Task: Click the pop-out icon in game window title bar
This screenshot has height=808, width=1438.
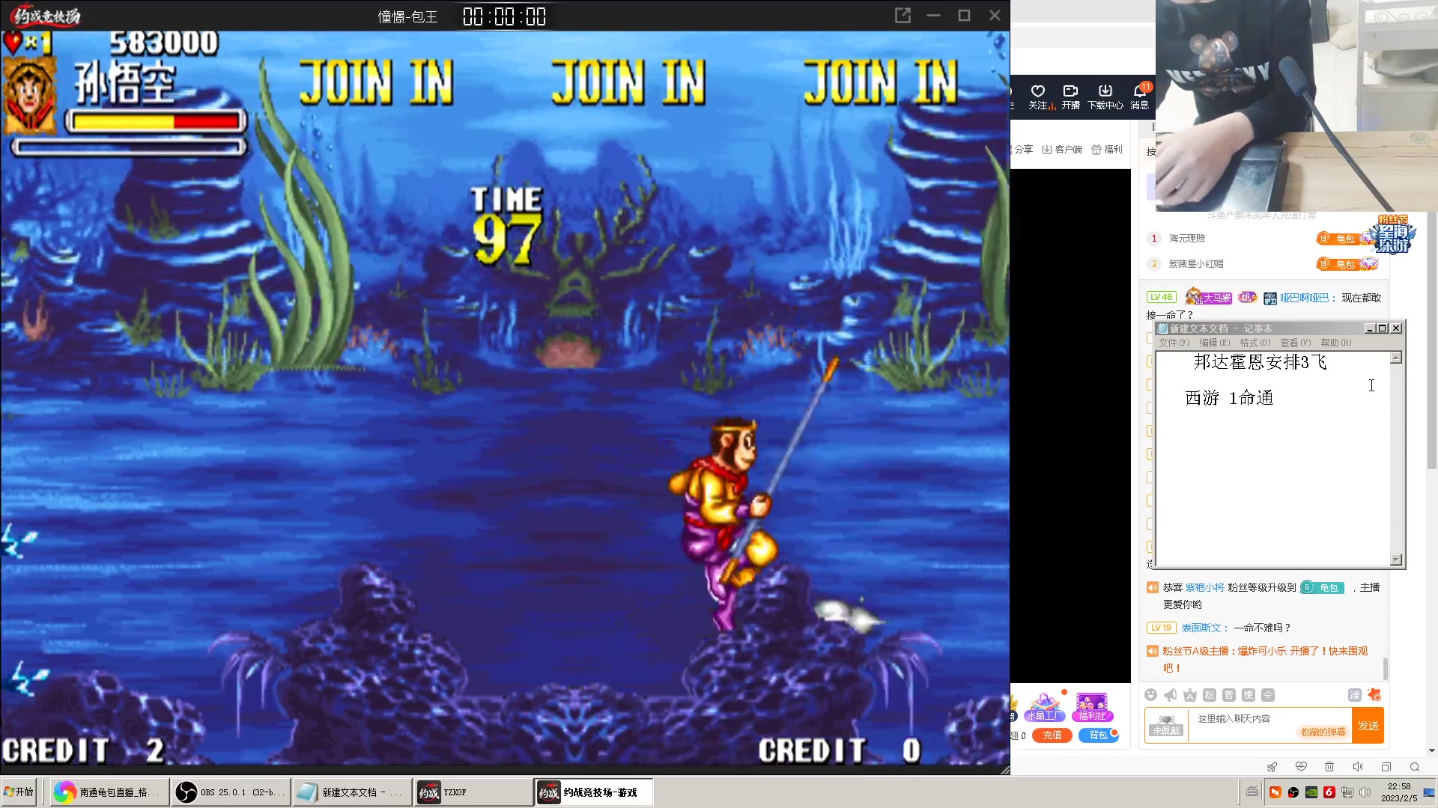Action: click(903, 16)
